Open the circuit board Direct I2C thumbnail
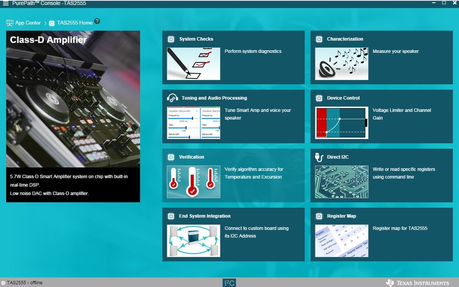 342,182
